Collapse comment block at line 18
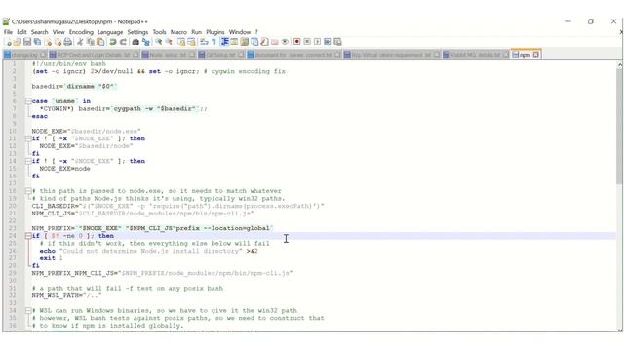The width and height of the screenshot is (624, 351). [28, 191]
